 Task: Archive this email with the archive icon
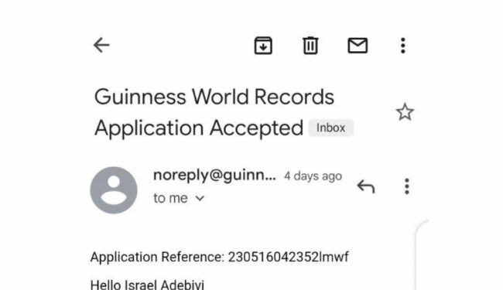[263, 45]
